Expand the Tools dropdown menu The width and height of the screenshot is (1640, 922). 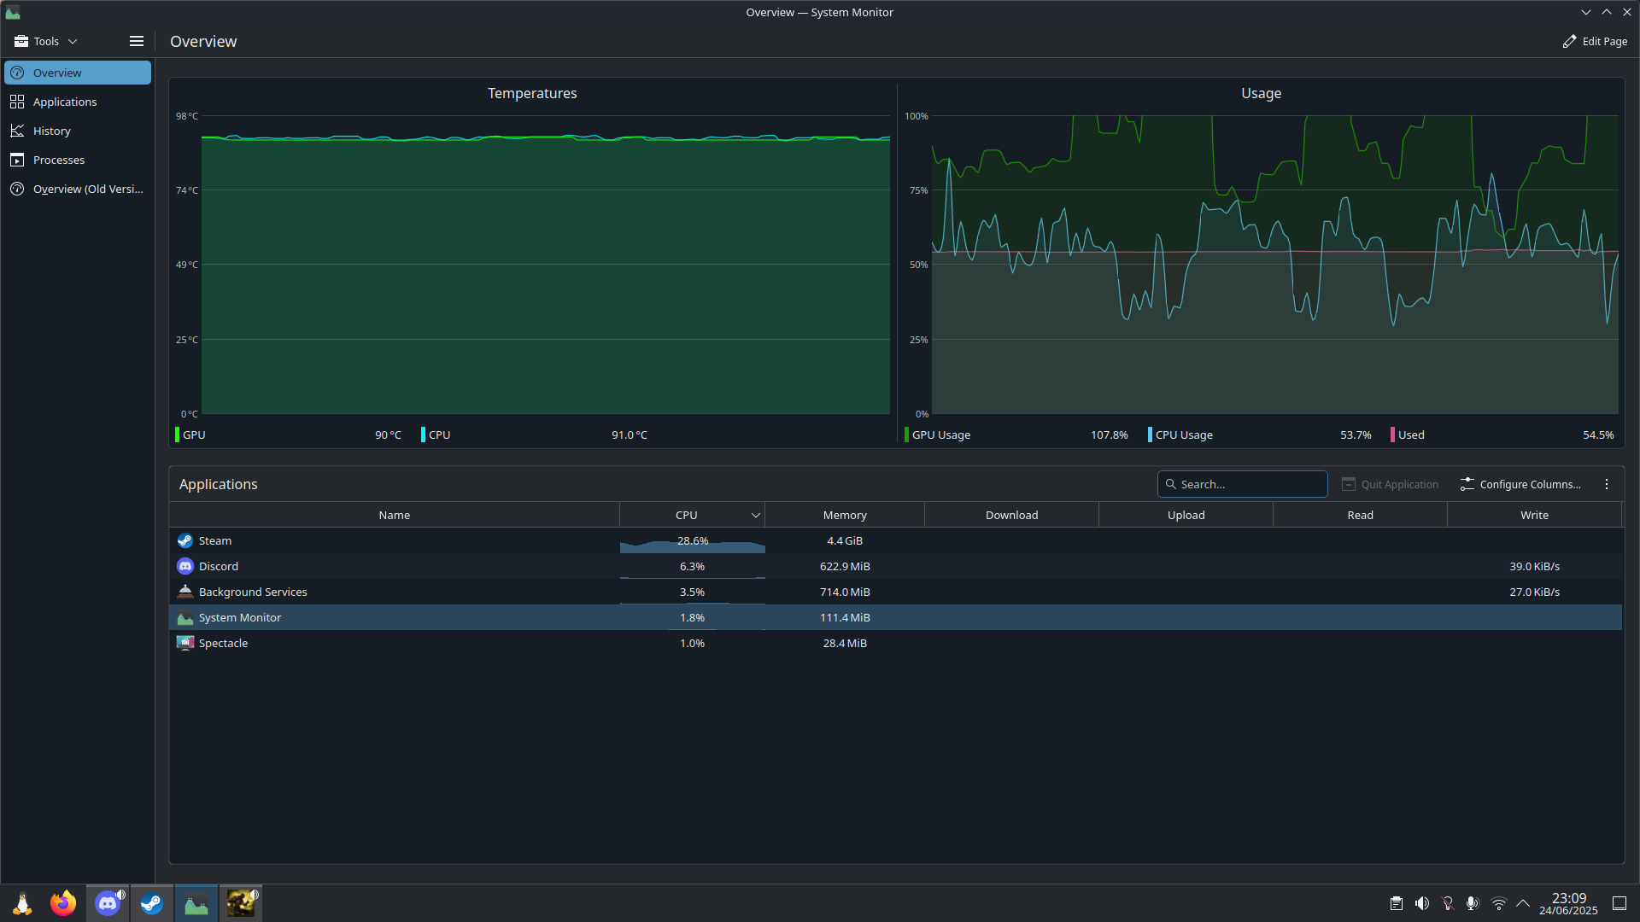pyautogui.click(x=46, y=41)
